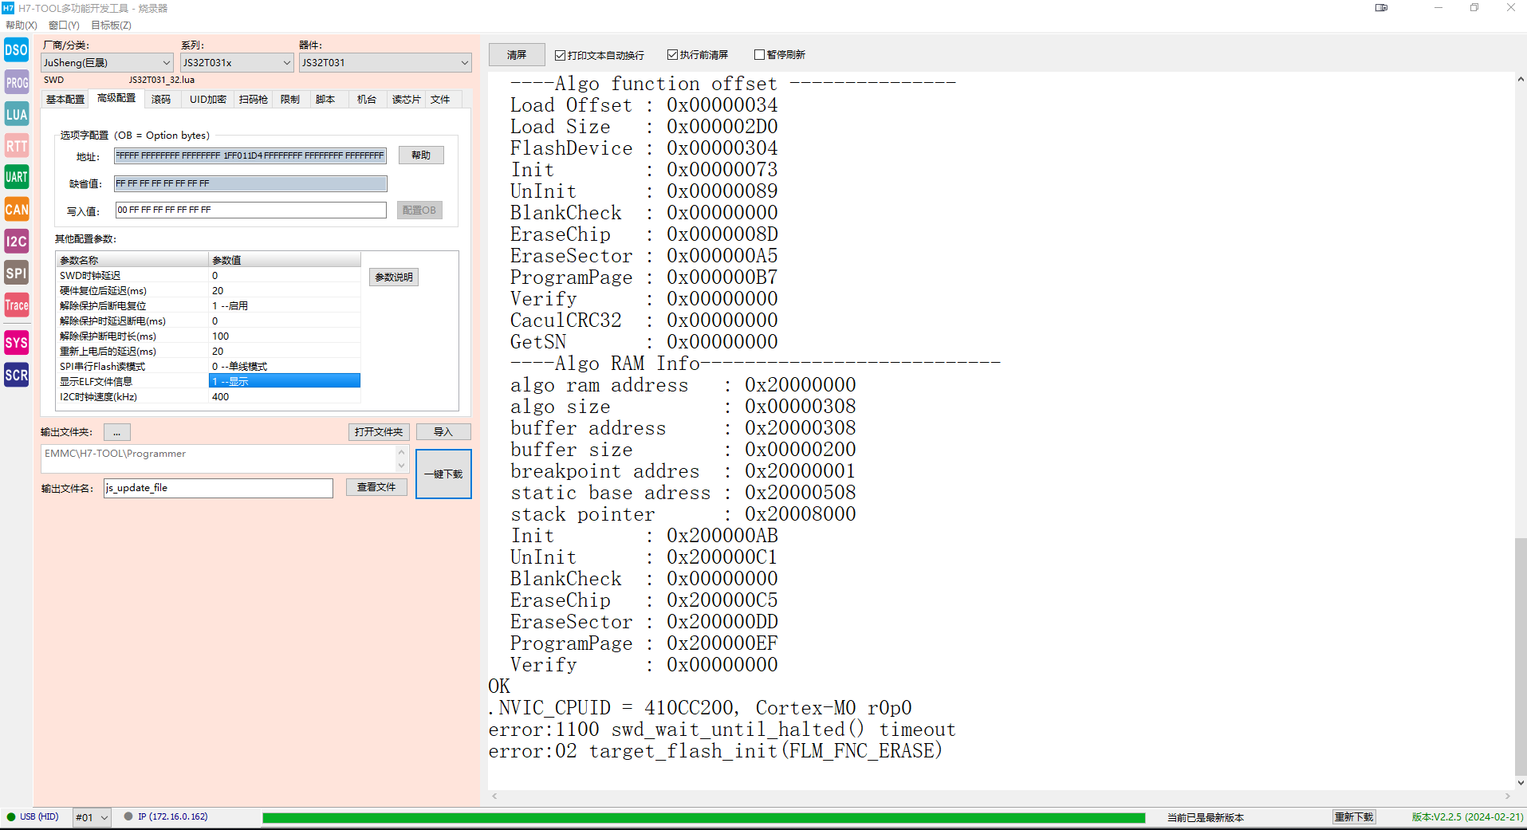
Task: Open the SCR screen module
Action: 16,375
